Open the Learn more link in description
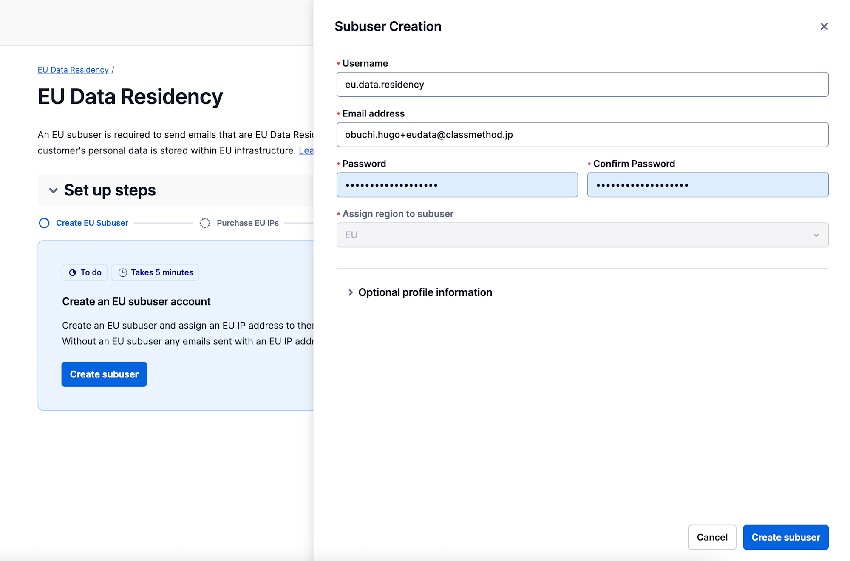The image size is (850, 561). pos(306,150)
